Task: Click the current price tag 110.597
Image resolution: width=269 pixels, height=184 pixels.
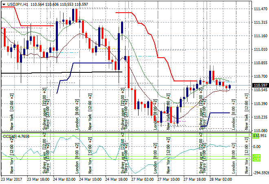Action: pyautogui.click(x=260, y=85)
